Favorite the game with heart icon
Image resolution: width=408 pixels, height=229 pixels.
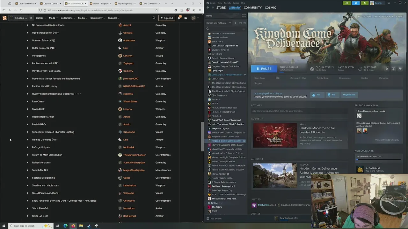pos(400,69)
